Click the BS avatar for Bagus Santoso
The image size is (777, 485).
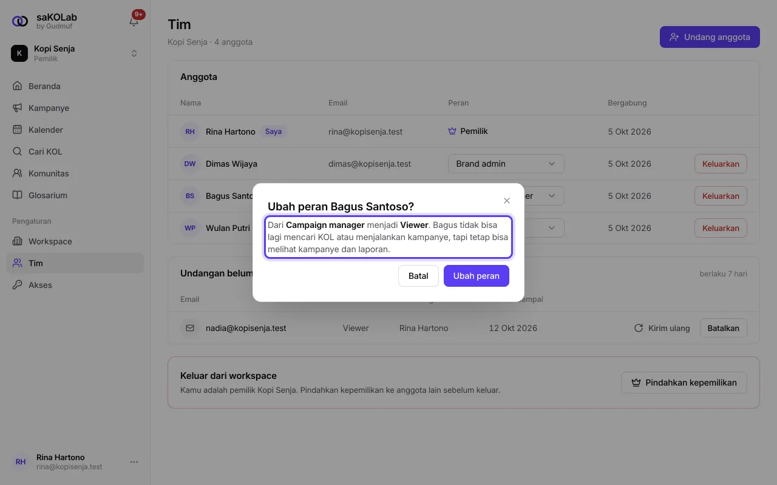190,196
